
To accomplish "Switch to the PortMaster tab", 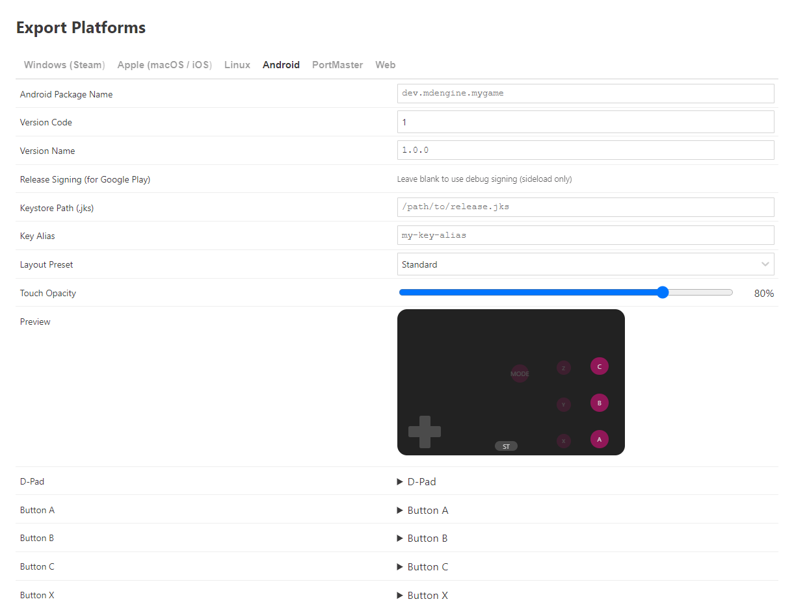I will pos(337,65).
